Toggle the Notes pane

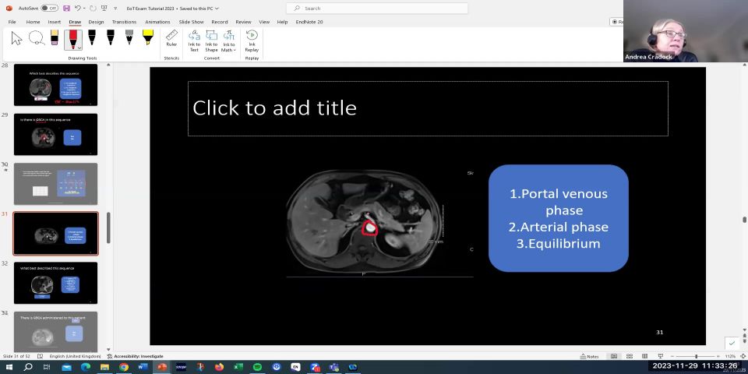pyautogui.click(x=589, y=356)
